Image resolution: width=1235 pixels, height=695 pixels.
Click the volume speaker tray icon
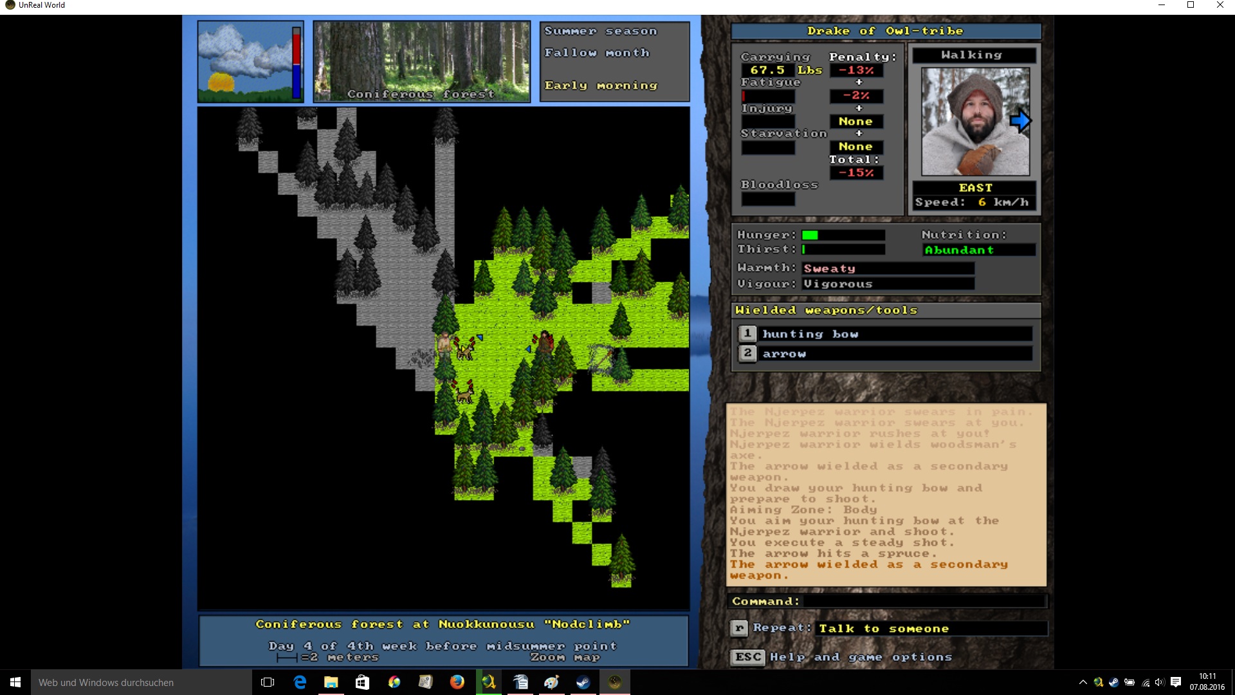[1160, 682]
